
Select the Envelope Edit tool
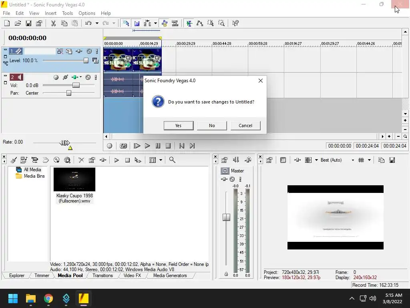coord(200,23)
